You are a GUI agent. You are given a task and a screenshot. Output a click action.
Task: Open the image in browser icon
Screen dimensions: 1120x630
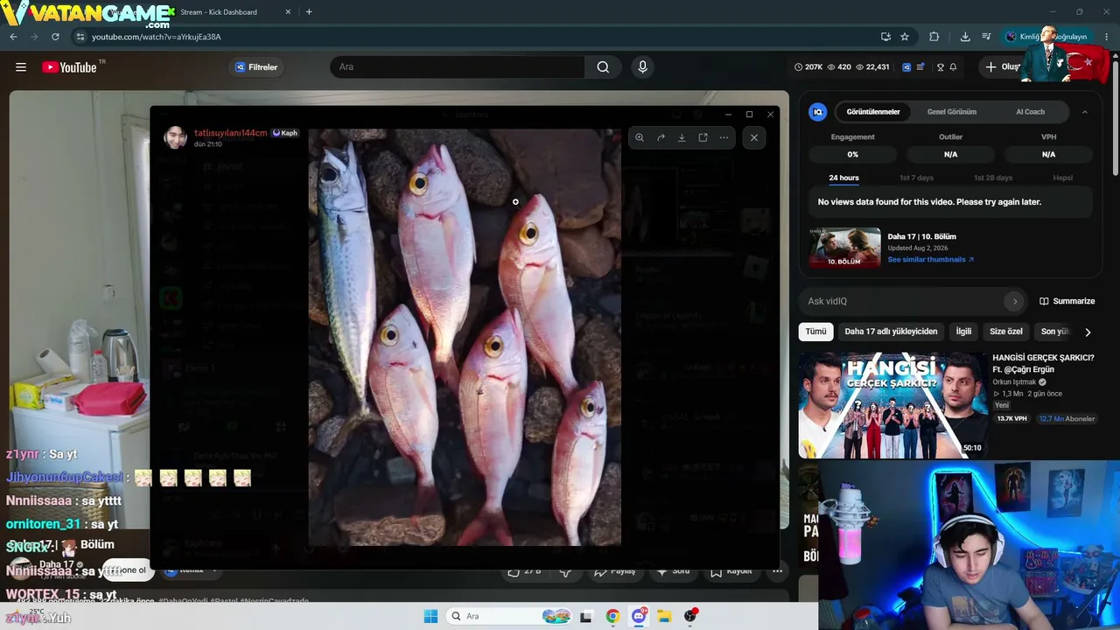[x=703, y=137]
